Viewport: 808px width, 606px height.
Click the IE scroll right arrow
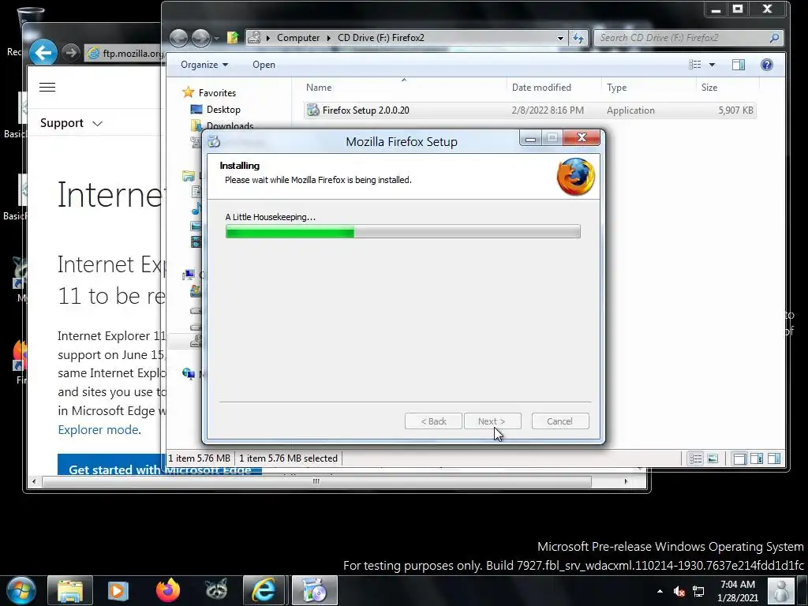[626, 481]
